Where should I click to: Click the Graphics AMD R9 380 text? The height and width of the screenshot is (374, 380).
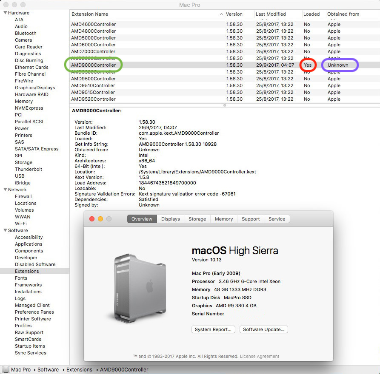tap(224, 306)
